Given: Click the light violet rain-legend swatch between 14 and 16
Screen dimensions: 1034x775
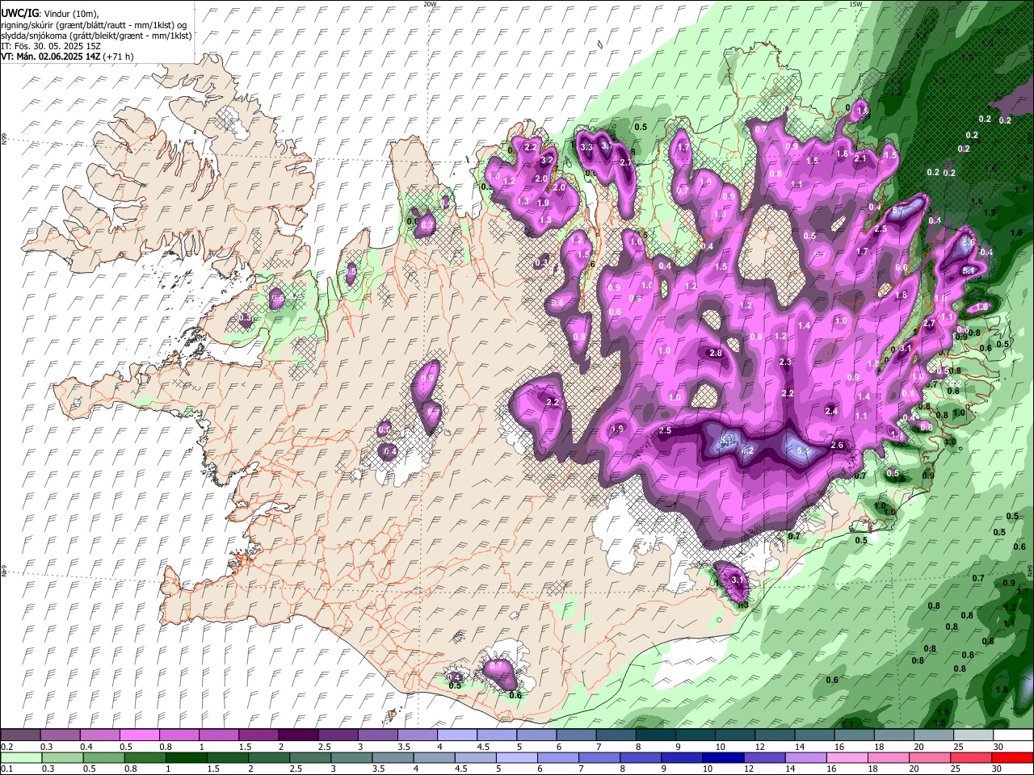Looking at the screenshot, I should click(x=808, y=758).
